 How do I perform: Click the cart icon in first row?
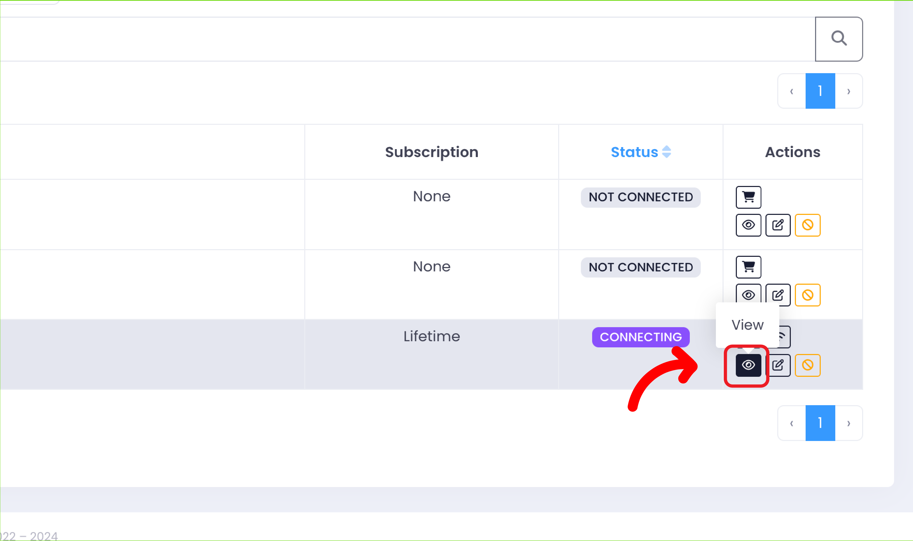[748, 197]
